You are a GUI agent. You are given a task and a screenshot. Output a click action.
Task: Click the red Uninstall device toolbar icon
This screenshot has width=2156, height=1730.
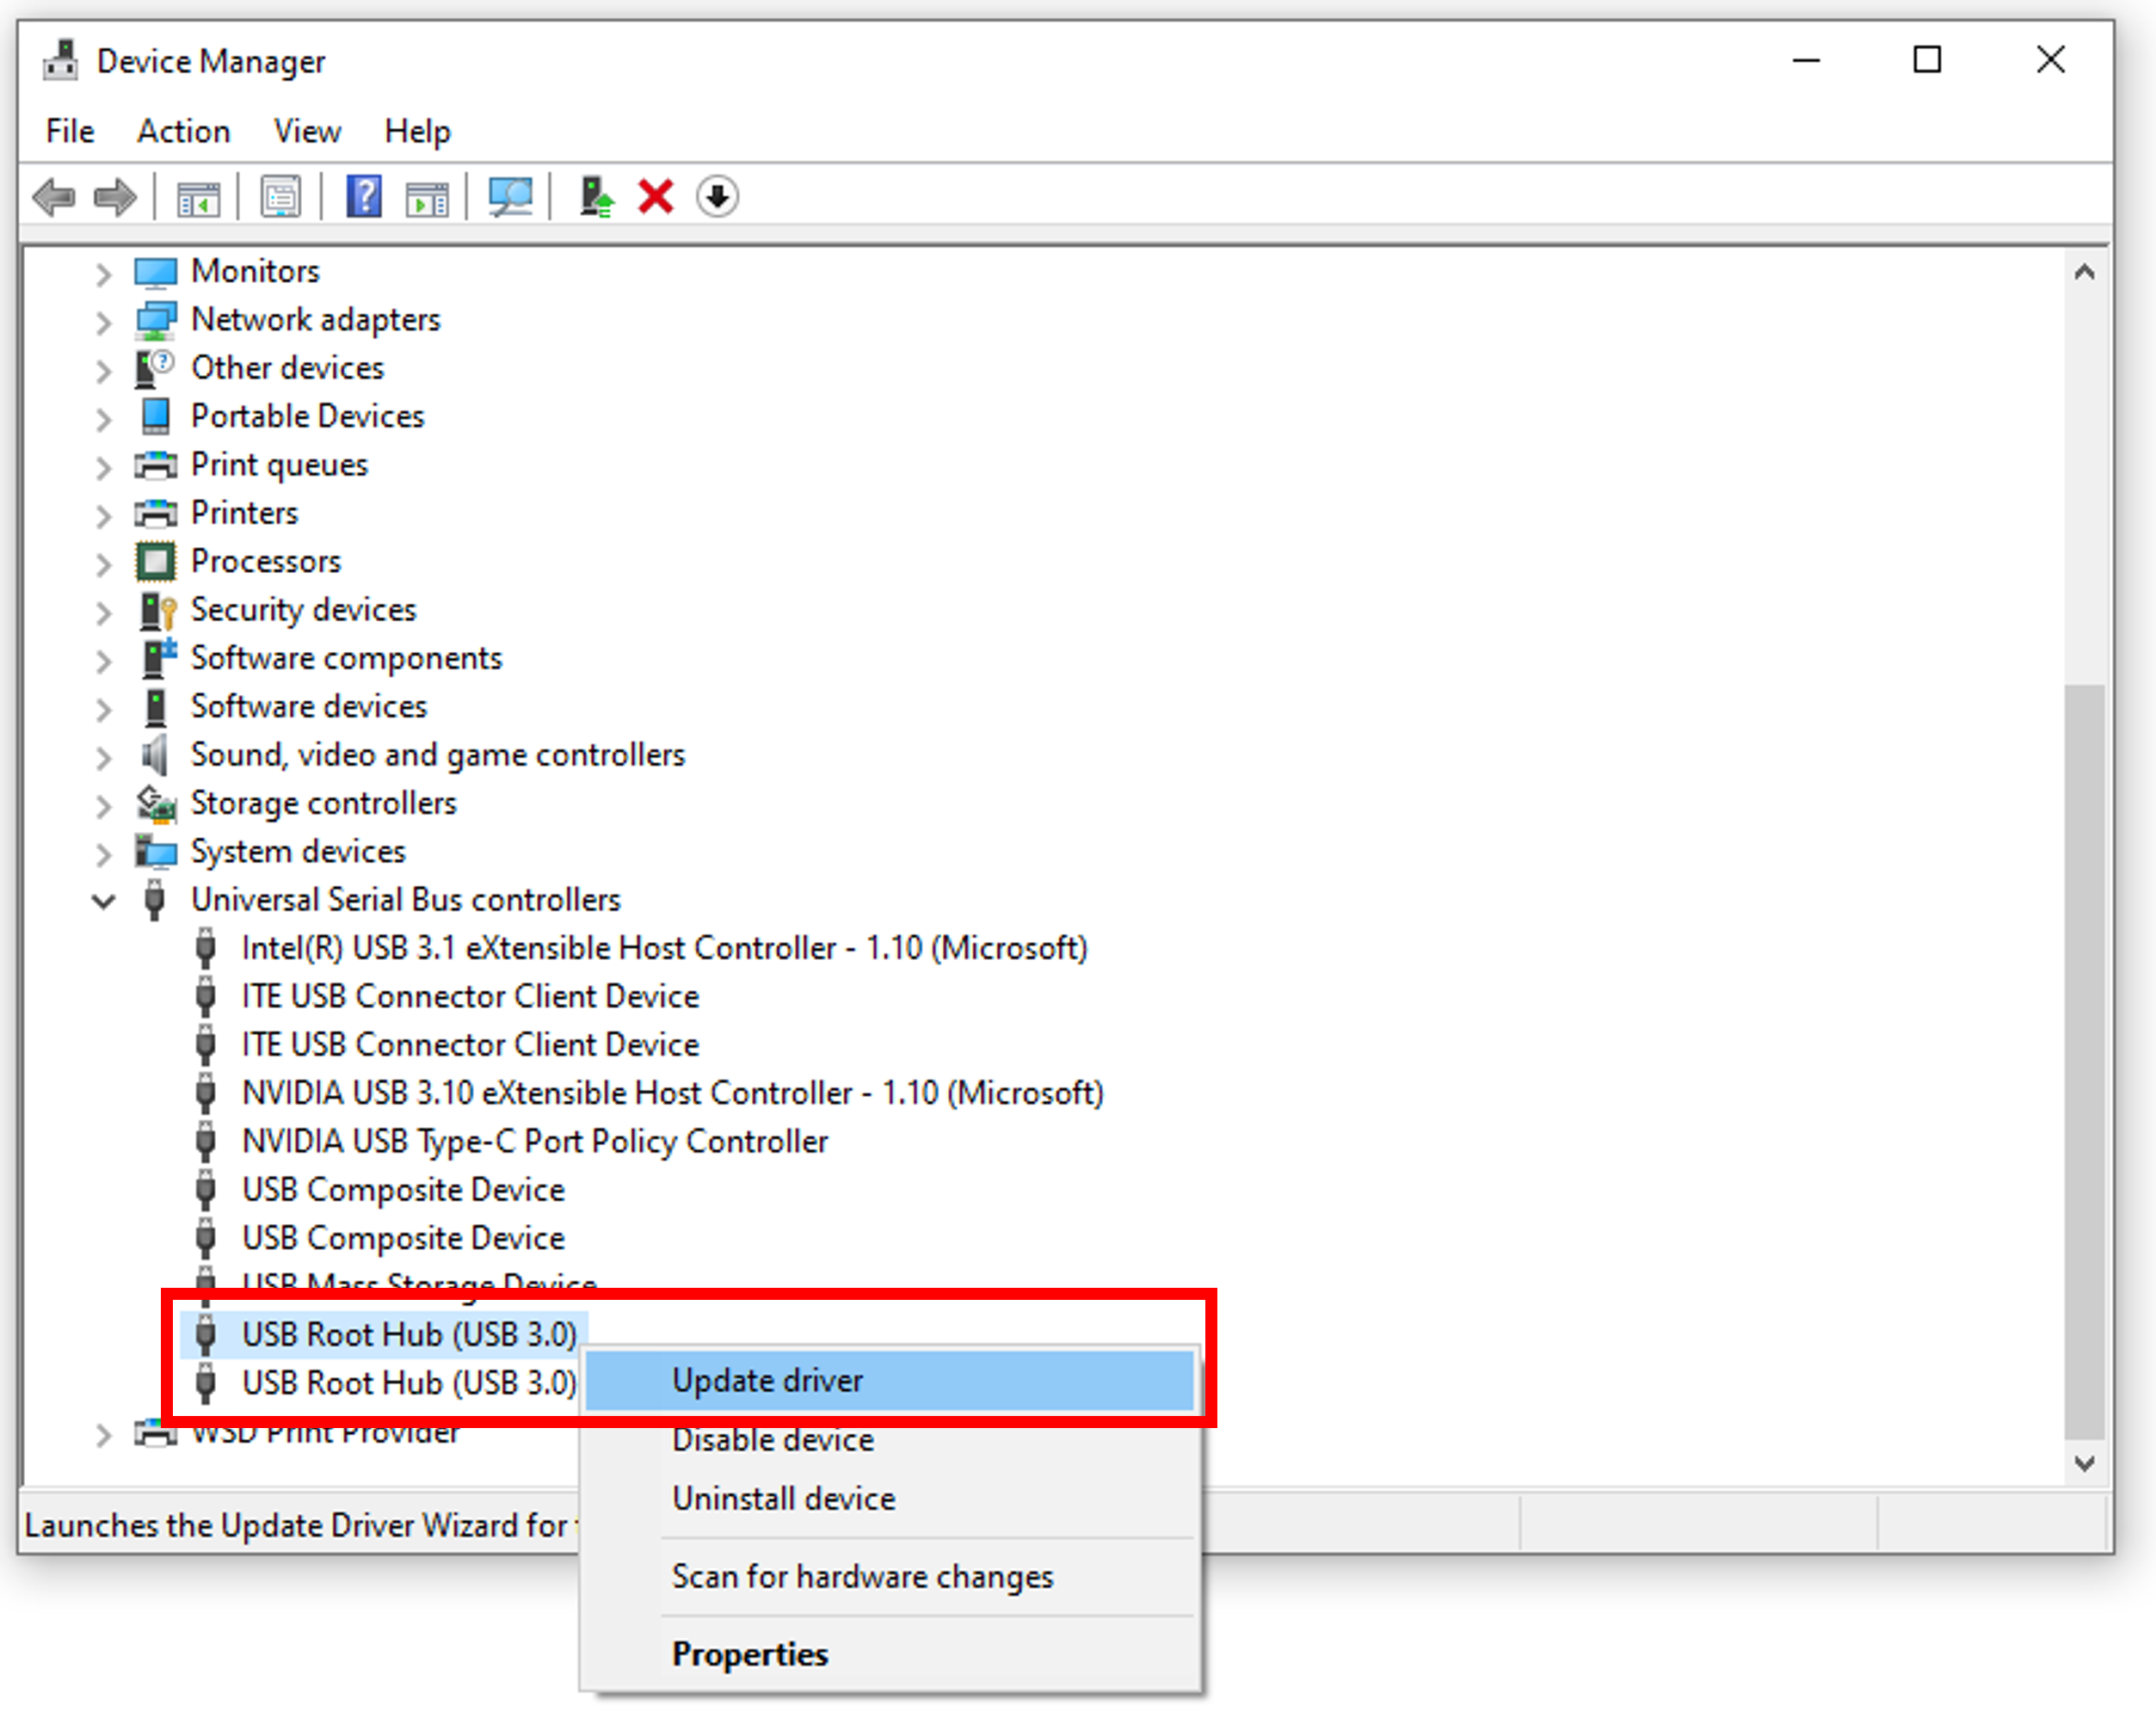click(x=655, y=196)
